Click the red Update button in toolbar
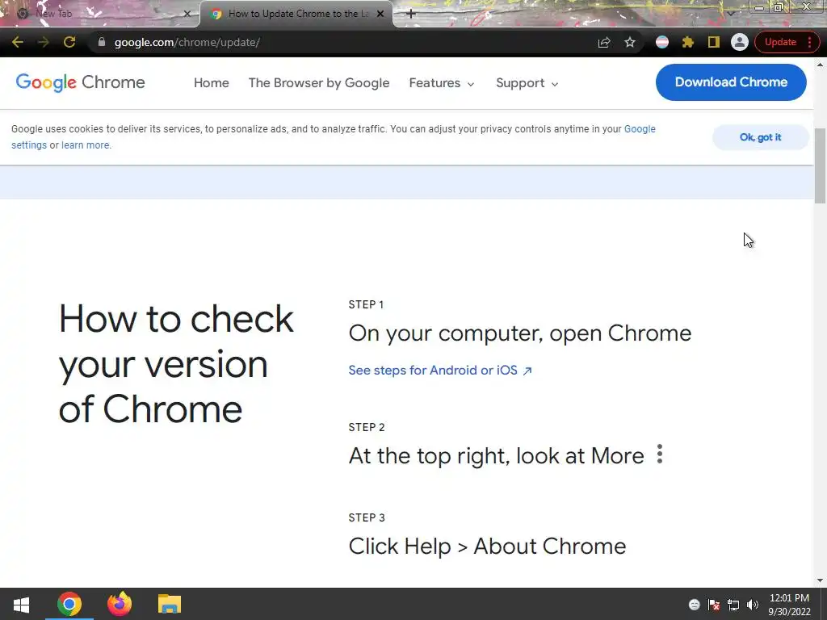 click(780, 42)
